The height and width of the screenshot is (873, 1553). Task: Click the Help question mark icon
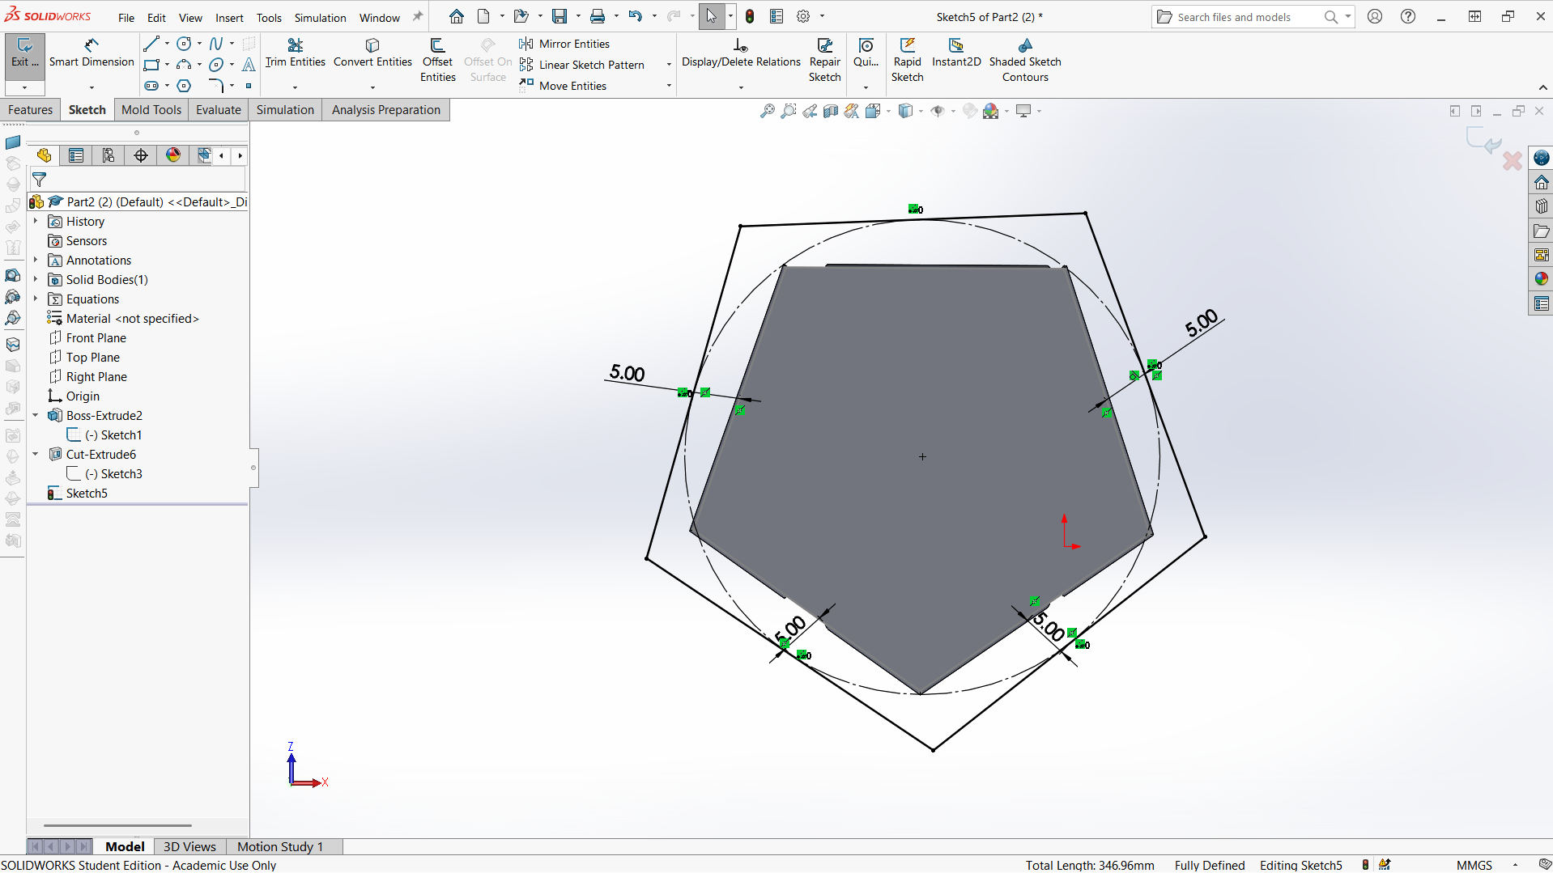[x=1408, y=16]
